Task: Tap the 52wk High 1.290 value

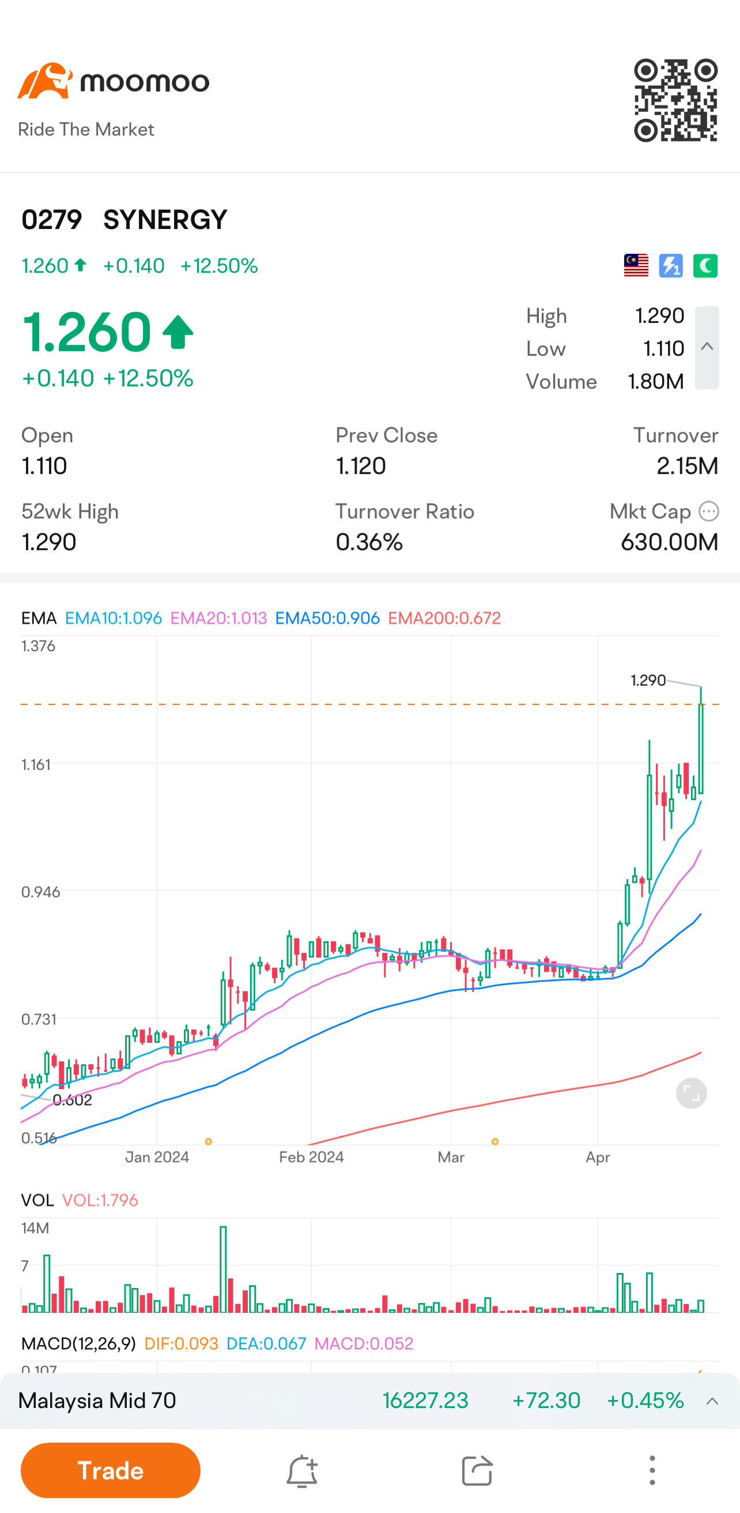Action: point(49,542)
